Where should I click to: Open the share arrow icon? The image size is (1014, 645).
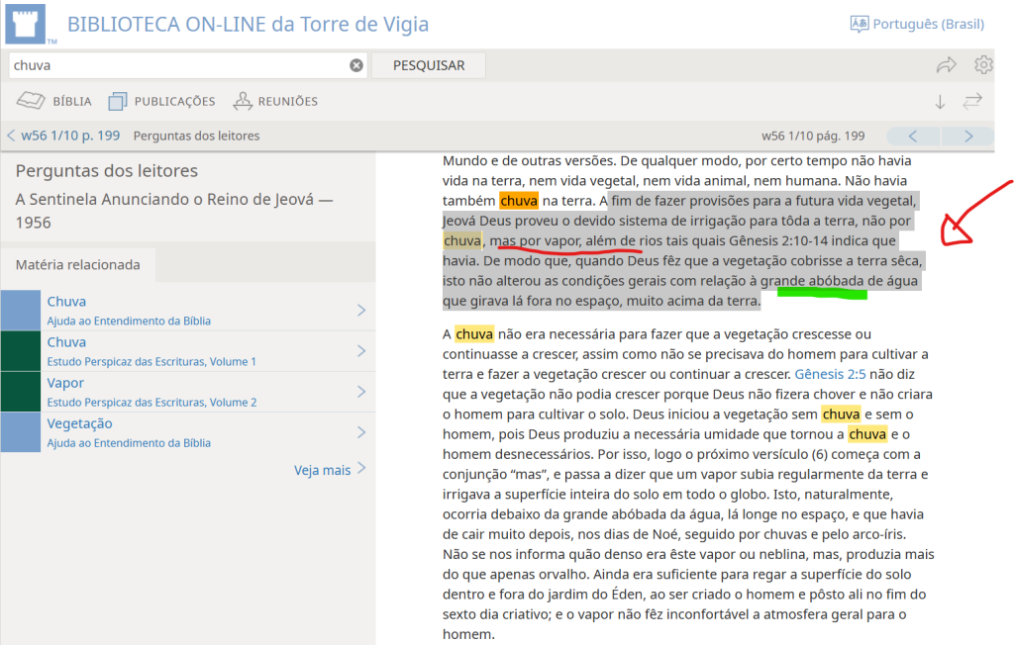coord(946,65)
